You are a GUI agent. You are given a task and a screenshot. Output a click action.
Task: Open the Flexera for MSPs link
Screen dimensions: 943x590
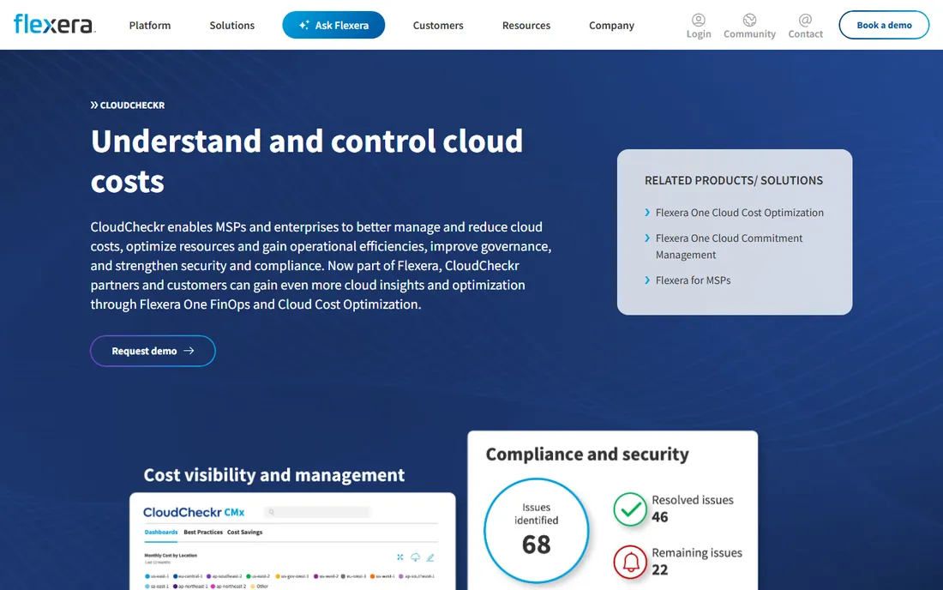693,280
